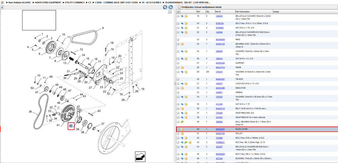Click 'NUT,M12 x 1.75' ref 35 description

pyautogui.click(x=242, y=104)
